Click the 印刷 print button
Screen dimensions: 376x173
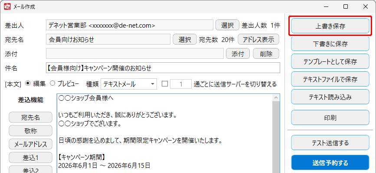(330, 118)
